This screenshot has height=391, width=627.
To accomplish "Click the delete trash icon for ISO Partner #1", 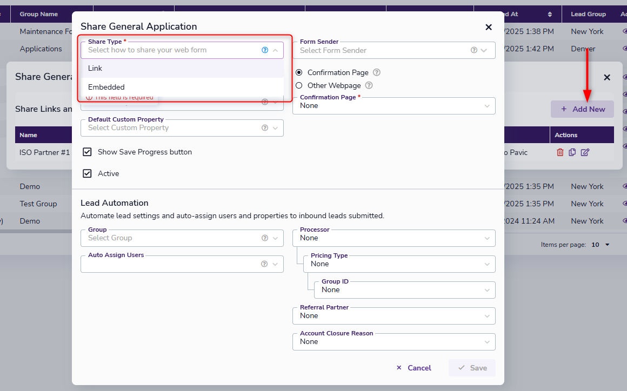I will tap(560, 152).
